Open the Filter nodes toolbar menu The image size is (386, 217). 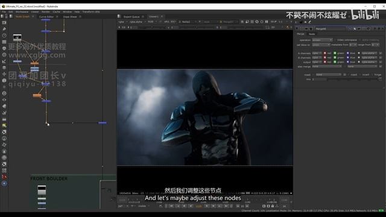click(x=4, y=55)
